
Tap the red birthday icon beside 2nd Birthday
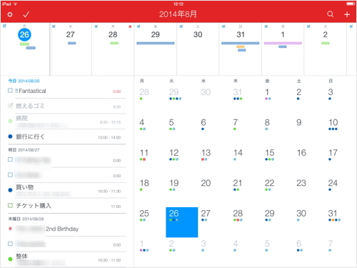[10, 229]
